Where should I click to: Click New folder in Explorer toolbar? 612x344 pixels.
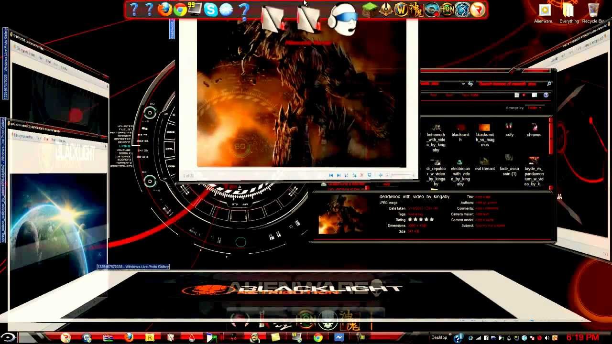tap(471, 95)
